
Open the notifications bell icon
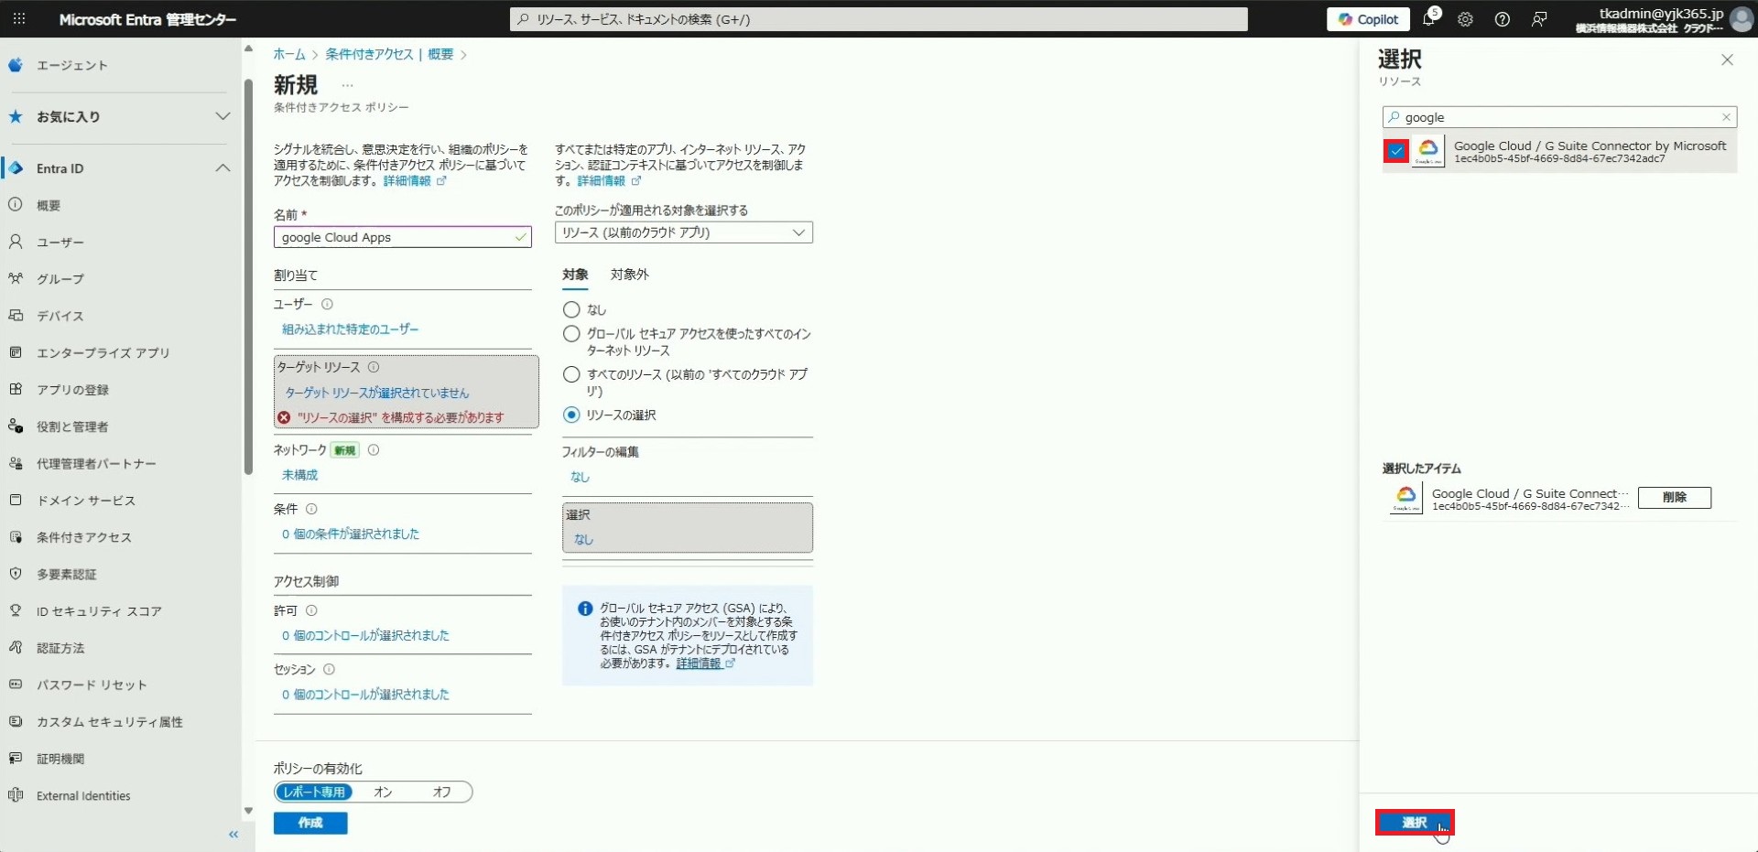(1428, 19)
